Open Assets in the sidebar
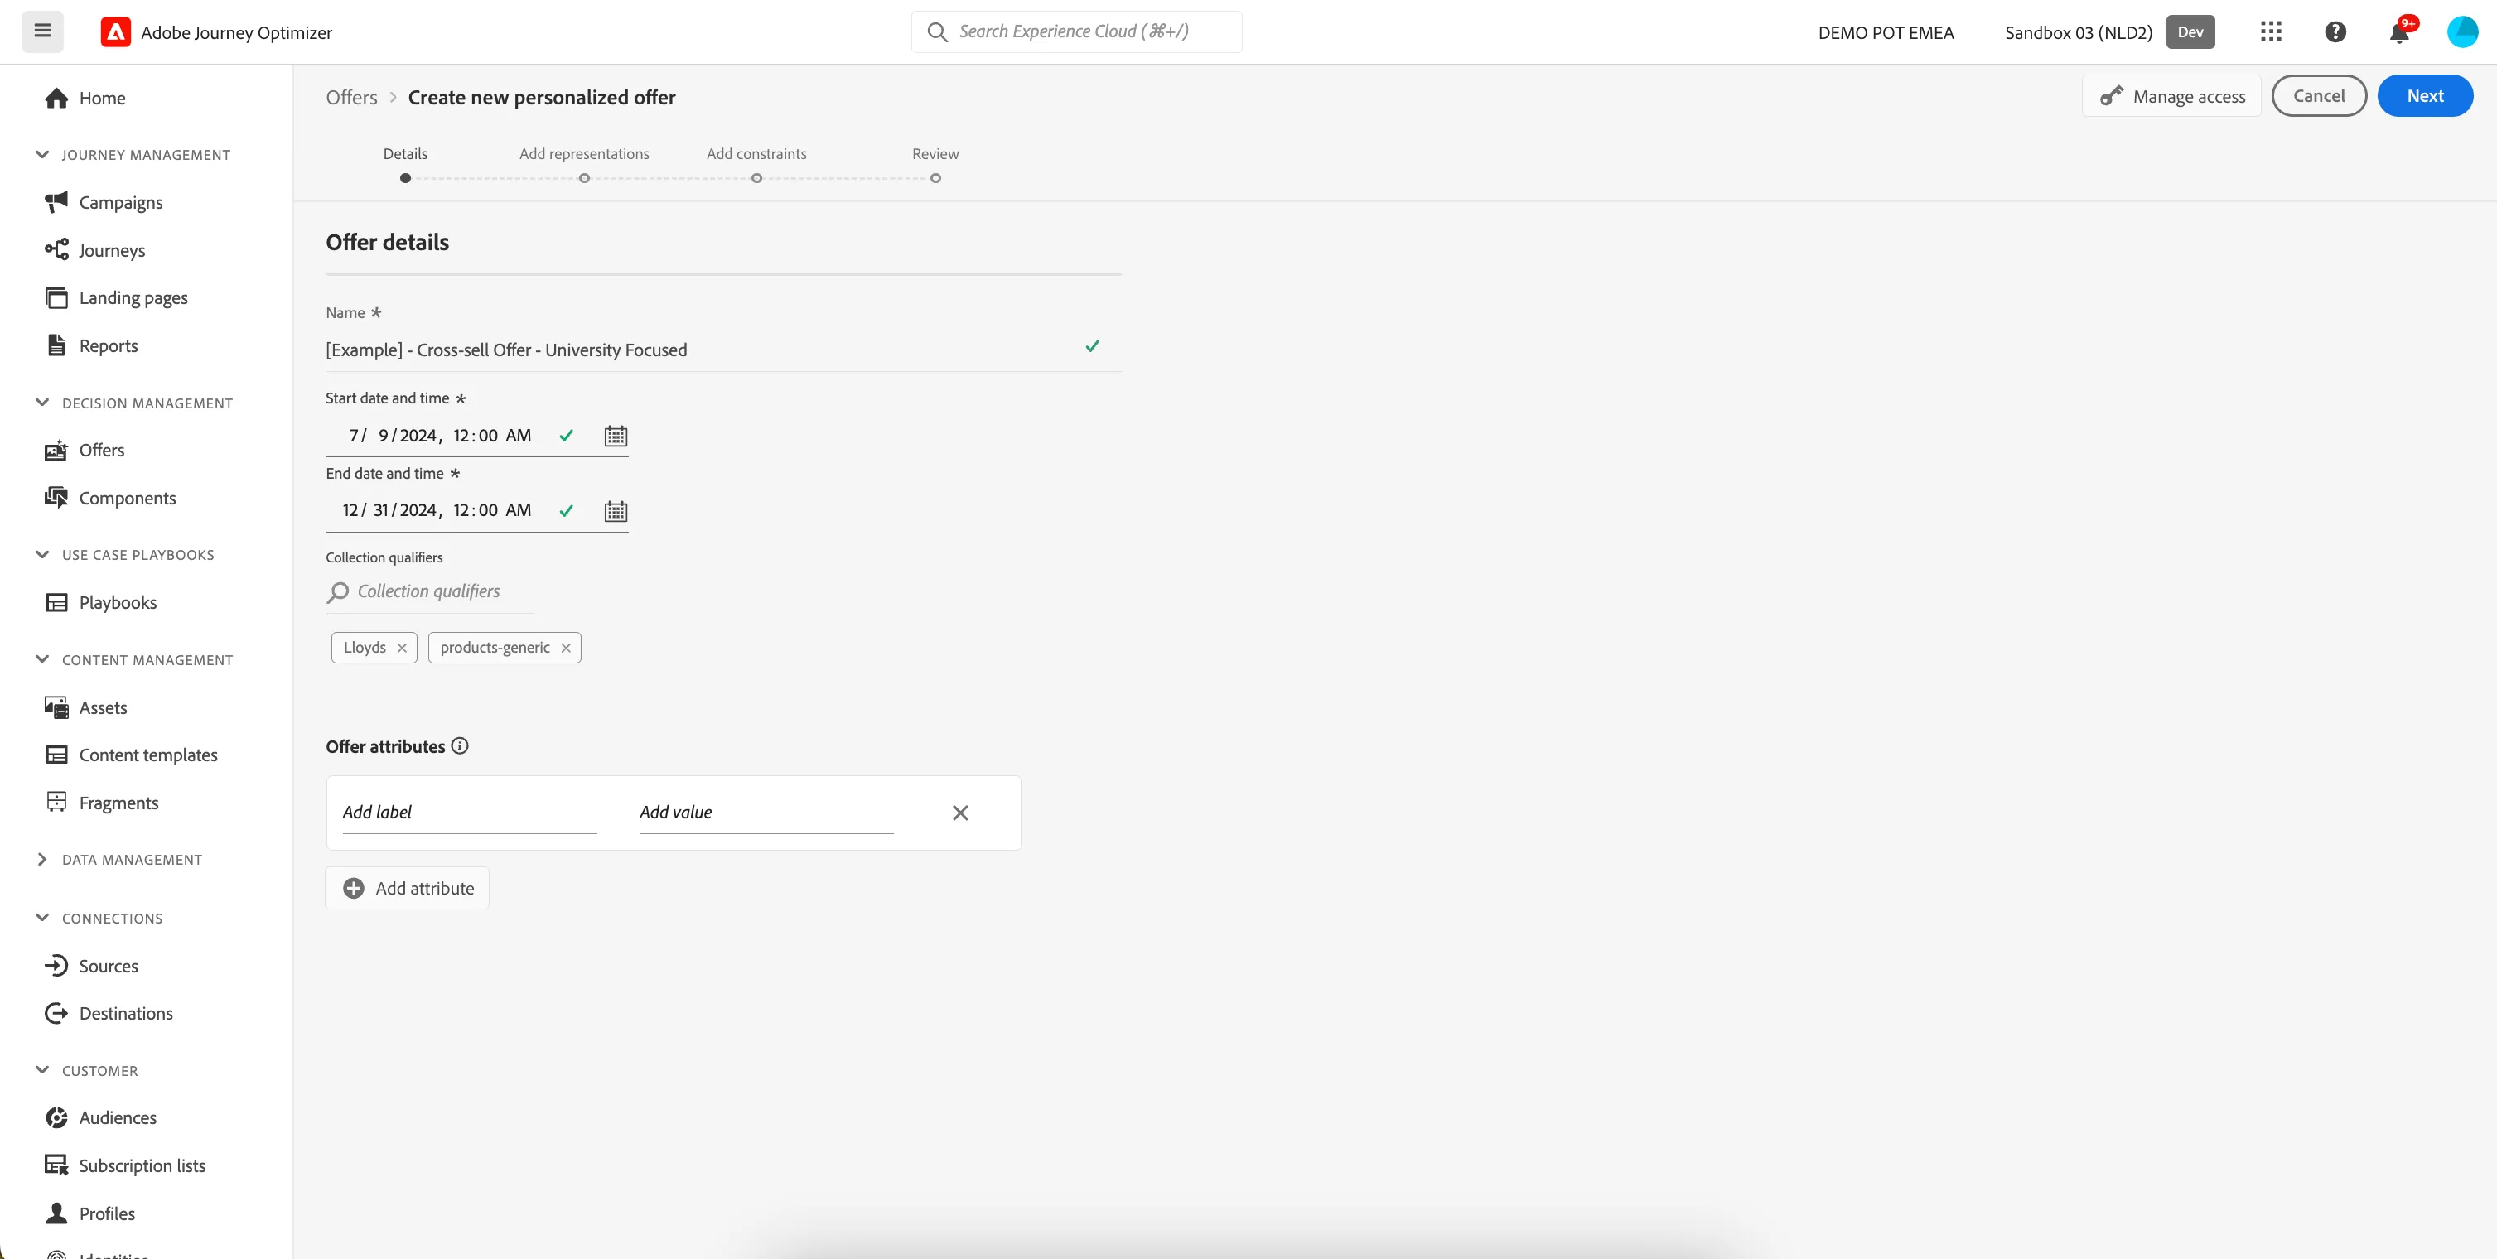The height and width of the screenshot is (1259, 2497). (x=86, y=707)
